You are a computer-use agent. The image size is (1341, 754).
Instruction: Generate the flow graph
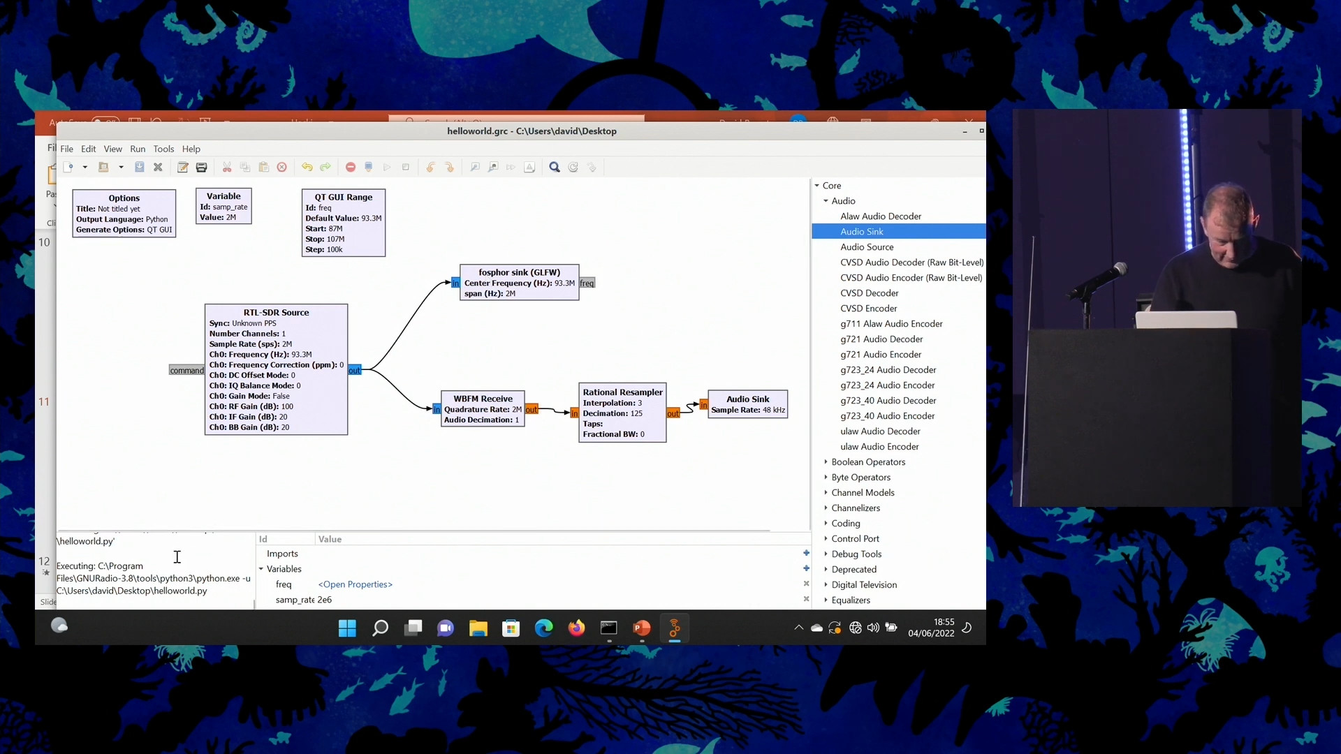point(369,168)
